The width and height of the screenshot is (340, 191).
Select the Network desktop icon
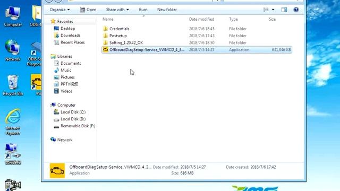pyautogui.click(x=13, y=50)
